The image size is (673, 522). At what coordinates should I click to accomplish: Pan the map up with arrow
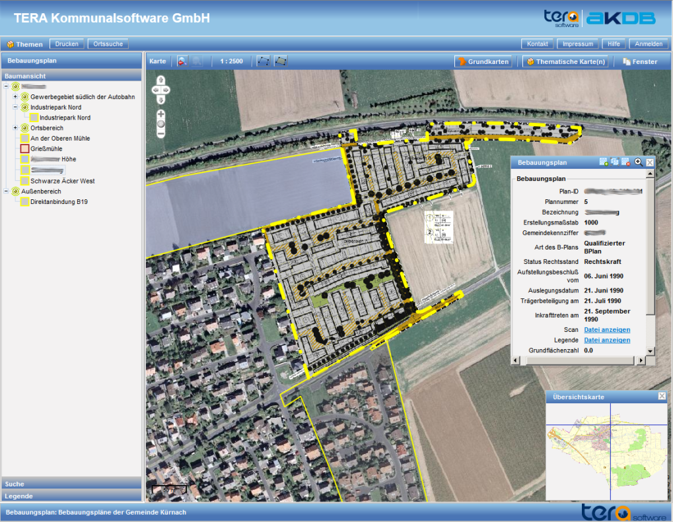pos(160,81)
